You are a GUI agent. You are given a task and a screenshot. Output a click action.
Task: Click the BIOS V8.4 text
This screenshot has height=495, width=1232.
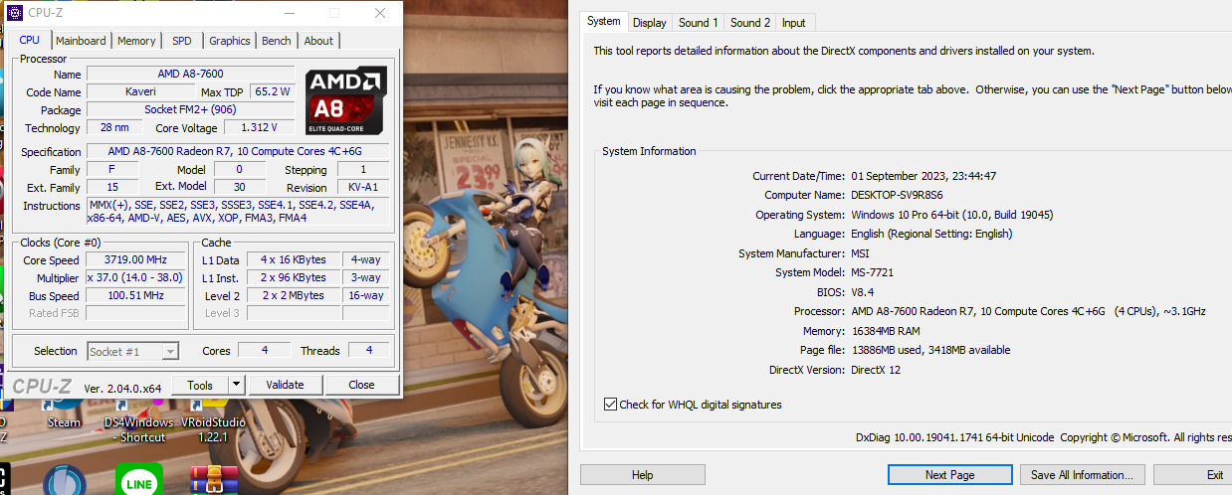tap(863, 292)
